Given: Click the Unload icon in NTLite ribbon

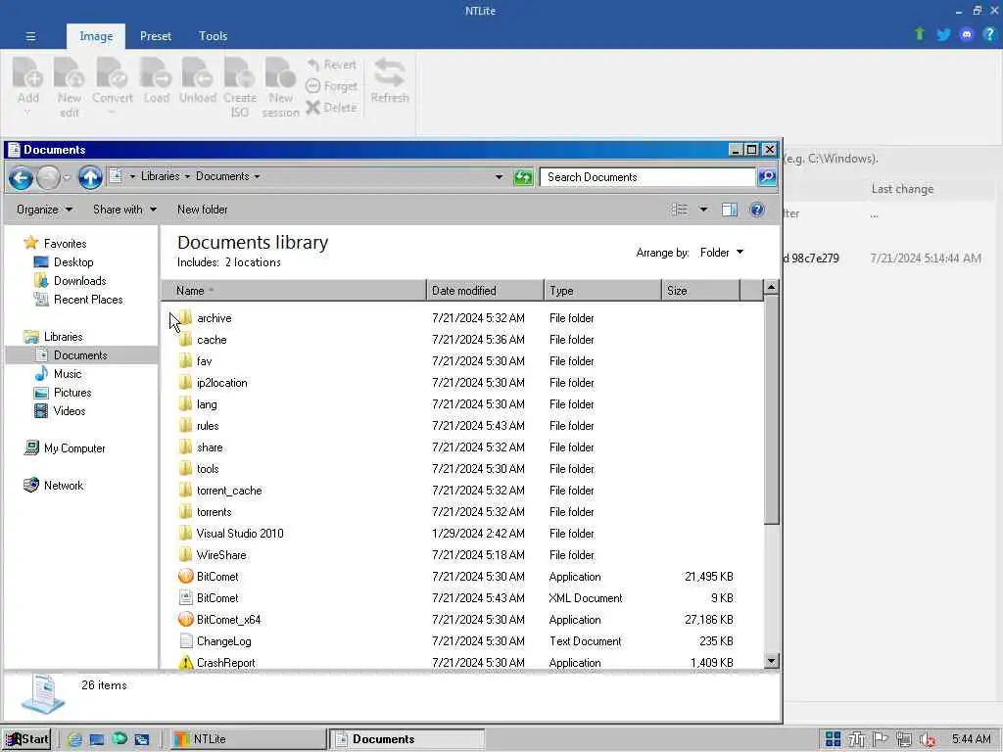Looking at the screenshot, I should click(197, 80).
